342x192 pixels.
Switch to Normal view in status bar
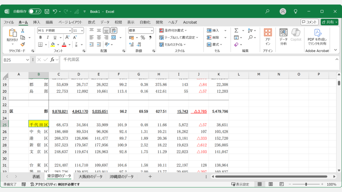coord(260,184)
